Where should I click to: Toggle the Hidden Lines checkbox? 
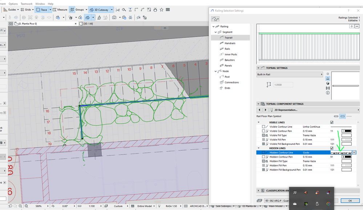331,148
